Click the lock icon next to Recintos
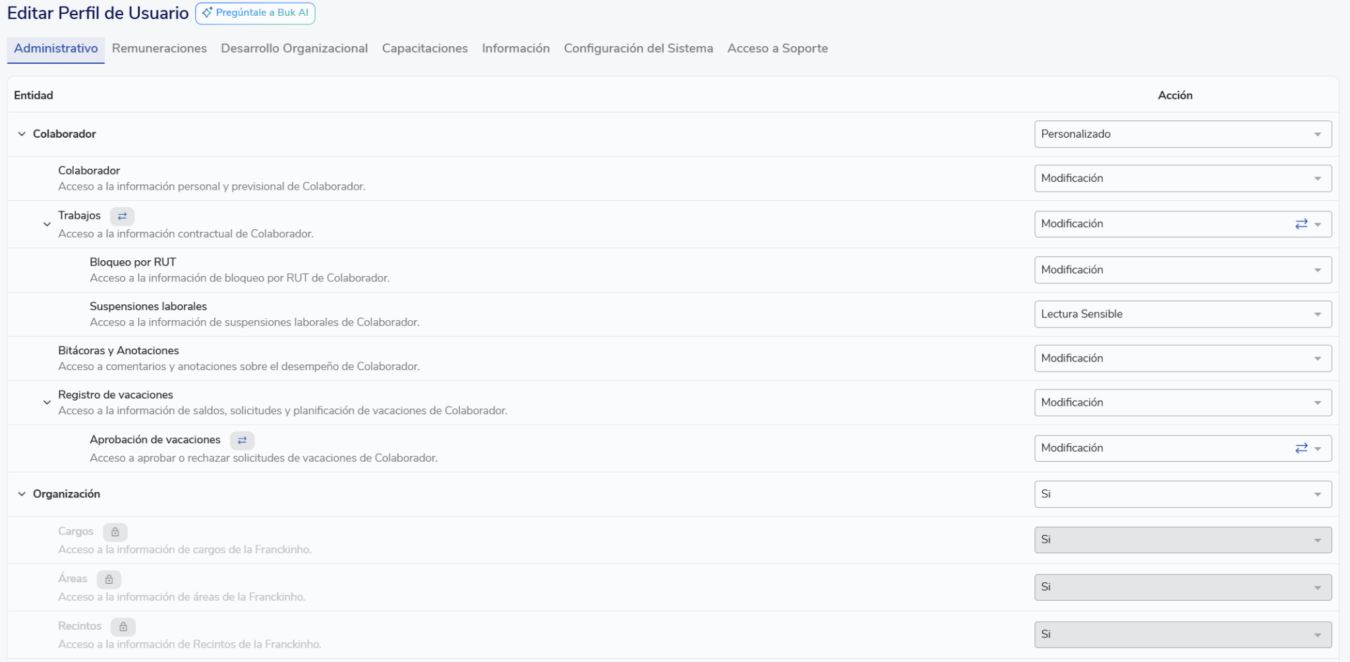1350x662 pixels. tap(123, 626)
